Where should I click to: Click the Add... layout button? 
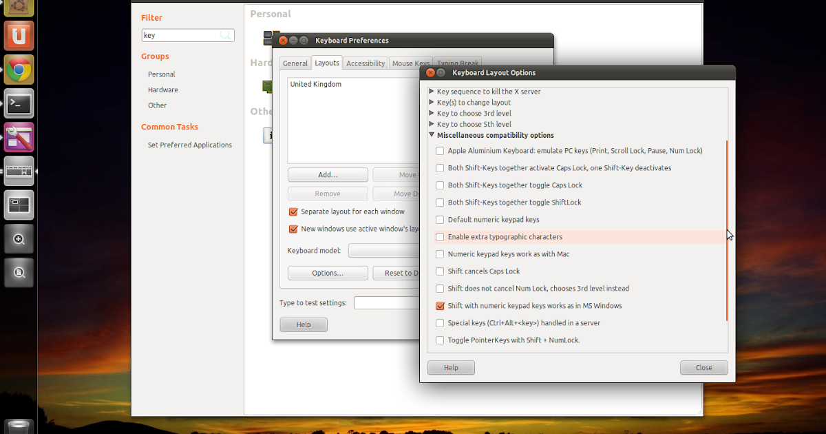point(328,175)
